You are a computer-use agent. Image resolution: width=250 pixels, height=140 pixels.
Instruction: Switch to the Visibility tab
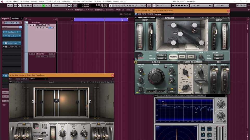coord(15,19)
